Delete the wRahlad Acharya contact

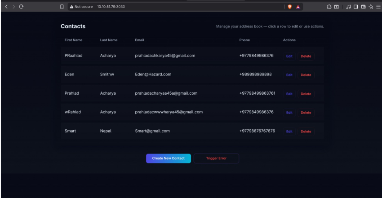306,113
